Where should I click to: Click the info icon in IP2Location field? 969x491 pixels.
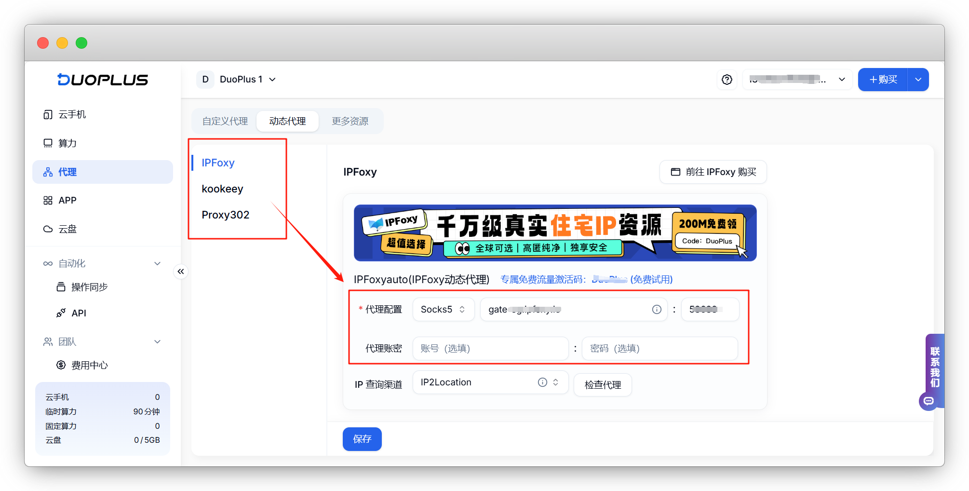542,382
